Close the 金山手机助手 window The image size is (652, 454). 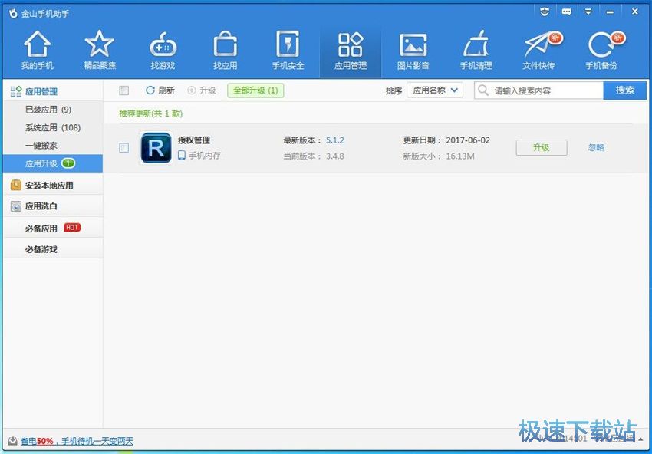pyautogui.click(x=635, y=12)
